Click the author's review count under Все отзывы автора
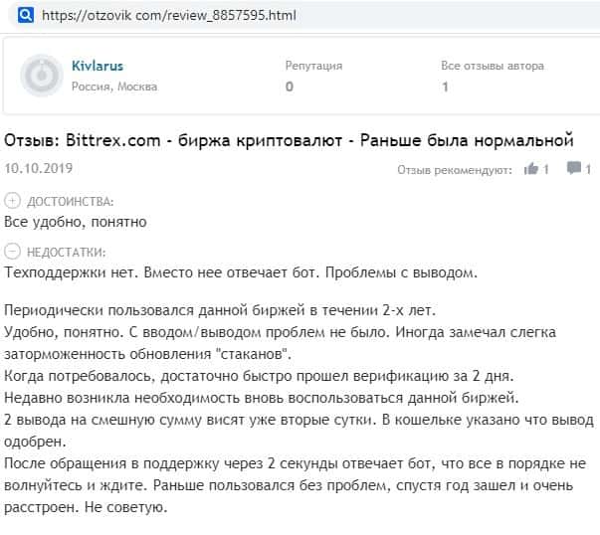This screenshot has width=600, height=535. 445,87
